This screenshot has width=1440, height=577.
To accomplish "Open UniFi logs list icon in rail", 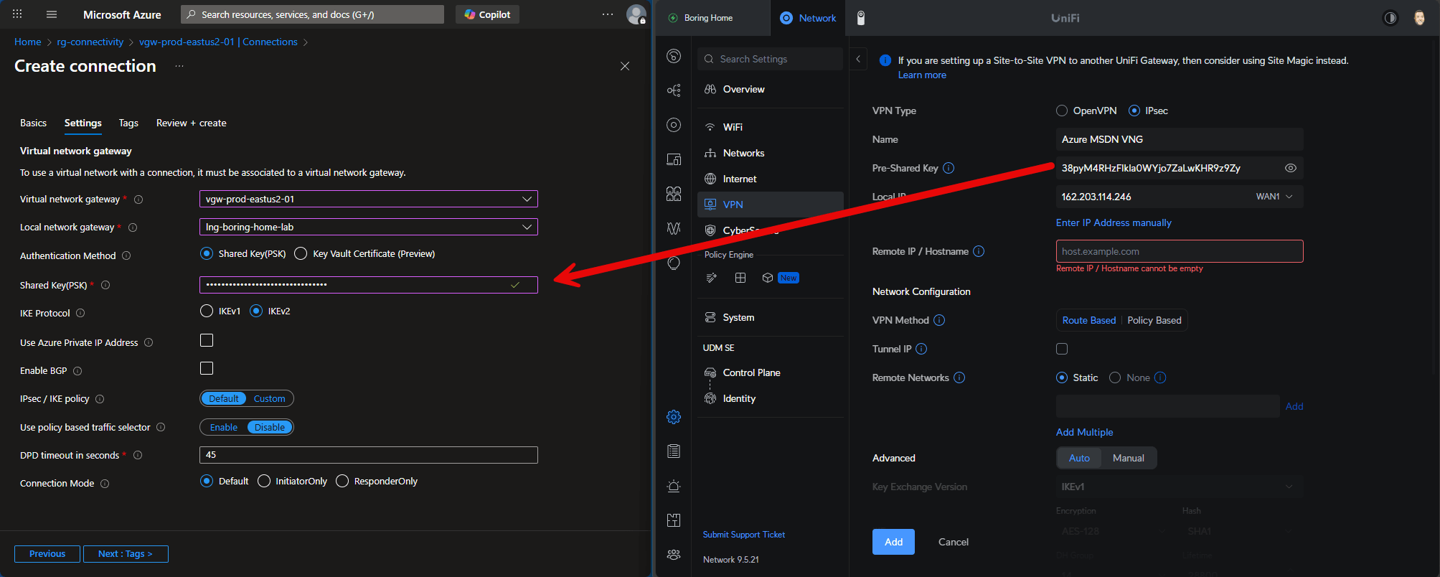I will (x=674, y=451).
